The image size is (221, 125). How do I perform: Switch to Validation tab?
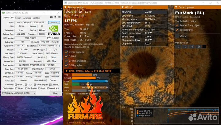pyautogui.click(x=37, y=18)
